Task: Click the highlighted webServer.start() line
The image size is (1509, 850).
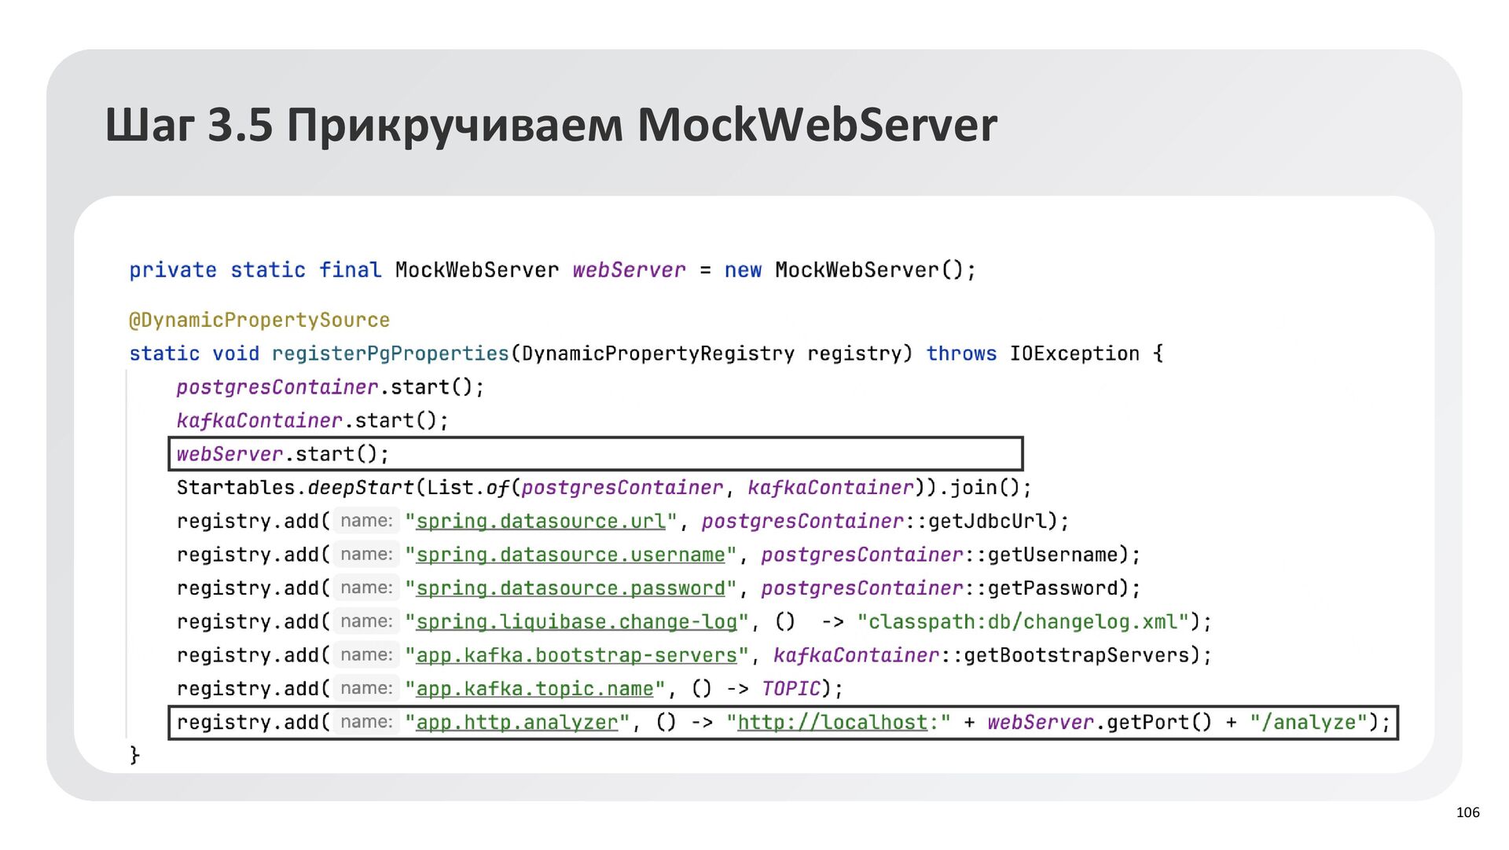Action: point(283,454)
